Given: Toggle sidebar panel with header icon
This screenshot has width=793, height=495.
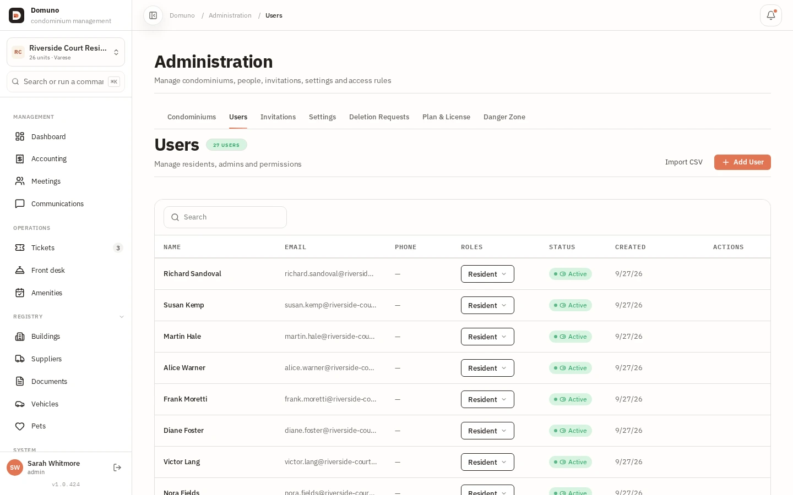Looking at the screenshot, I should 153,15.
